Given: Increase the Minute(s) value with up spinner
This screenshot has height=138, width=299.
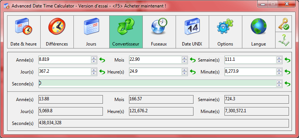Looking at the screenshot, I should (x=279, y=70).
